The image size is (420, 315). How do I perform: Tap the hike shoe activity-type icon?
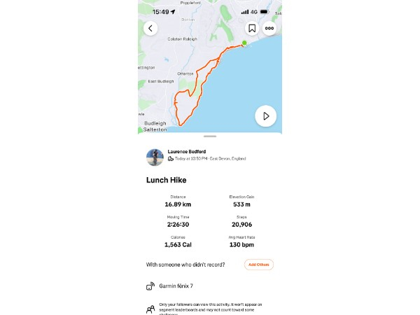point(171,159)
